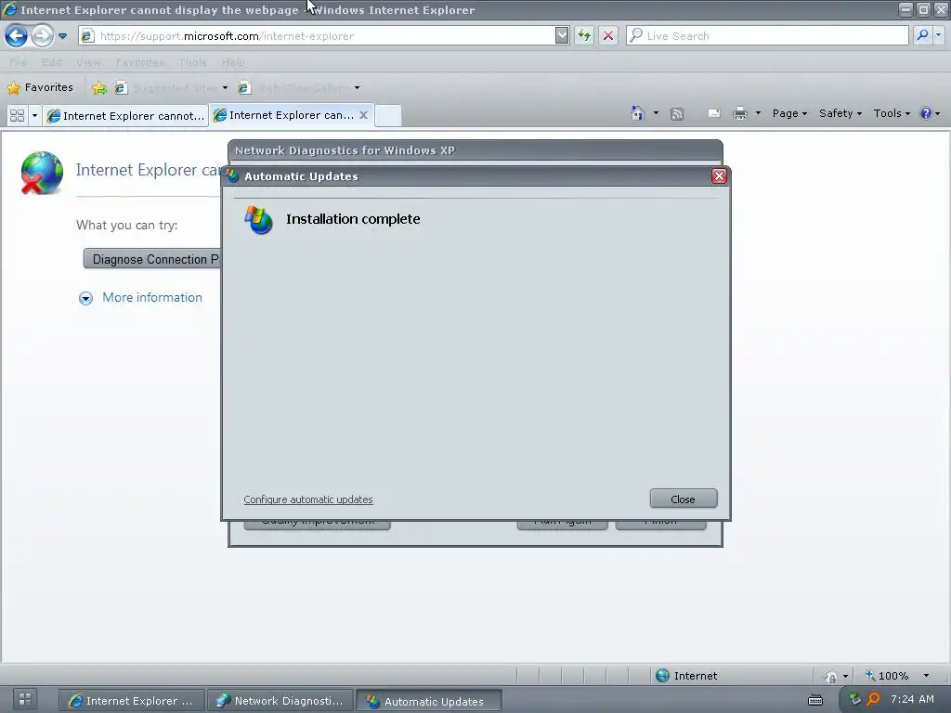Click the RSS feeds icon
Image resolution: width=951 pixels, height=713 pixels.
click(x=677, y=114)
